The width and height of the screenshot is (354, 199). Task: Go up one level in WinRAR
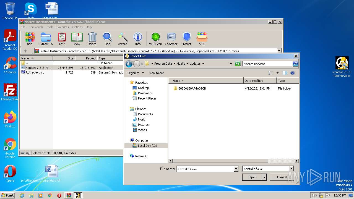pyautogui.click(x=25, y=51)
